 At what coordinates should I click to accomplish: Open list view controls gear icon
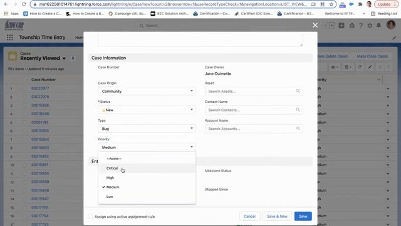click(335, 67)
